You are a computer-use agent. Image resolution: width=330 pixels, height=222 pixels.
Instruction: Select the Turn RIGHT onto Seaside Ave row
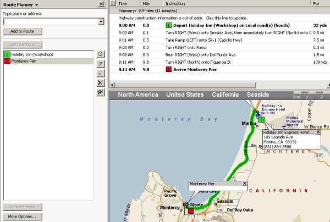tap(219, 33)
